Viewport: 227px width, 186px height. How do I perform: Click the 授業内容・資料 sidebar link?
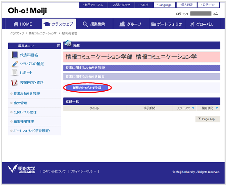coord(32,83)
